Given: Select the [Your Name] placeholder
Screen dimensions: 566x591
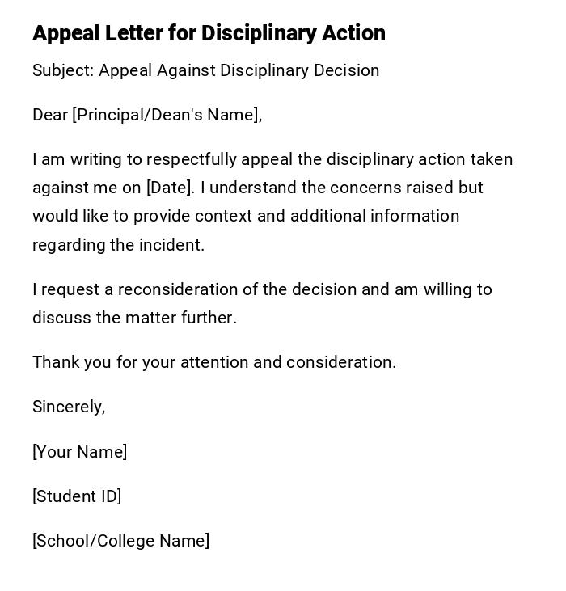Looking at the screenshot, I should (79, 452).
